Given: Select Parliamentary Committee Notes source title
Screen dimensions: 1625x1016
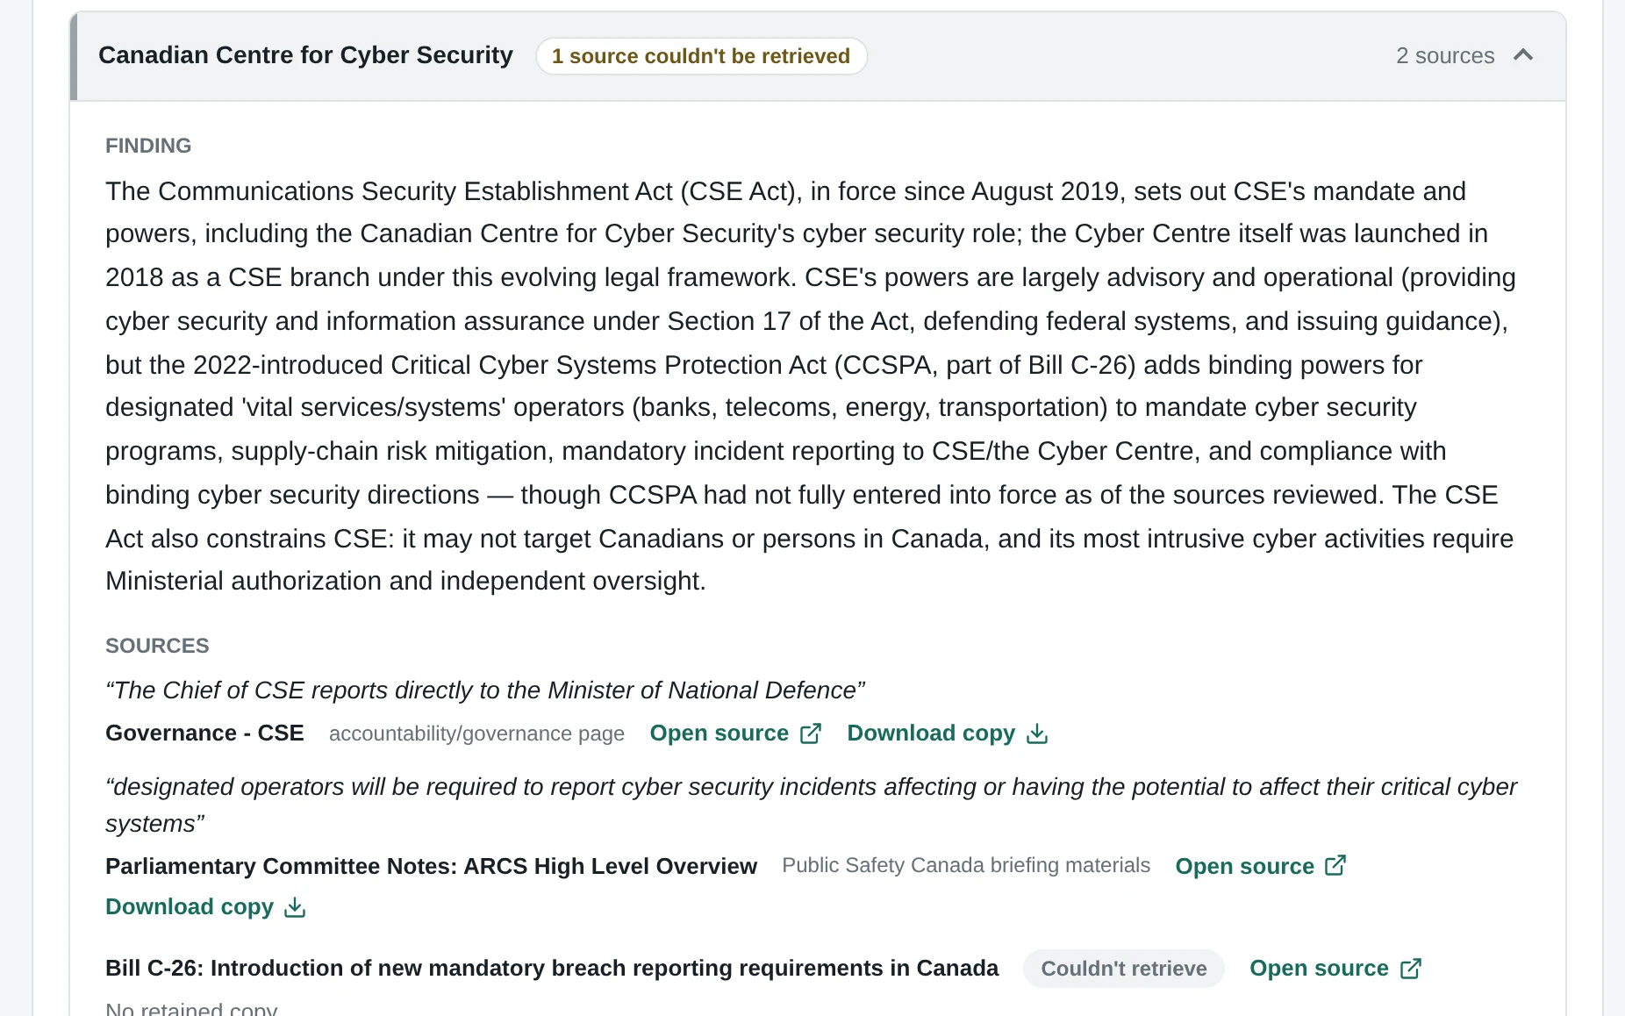Looking at the screenshot, I should tap(431, 866).
